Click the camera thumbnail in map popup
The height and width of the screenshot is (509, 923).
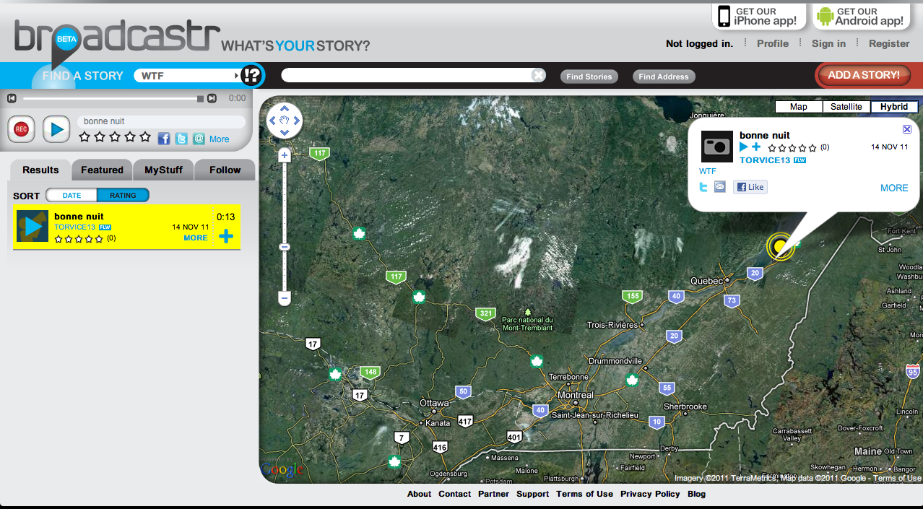(717, 147)
